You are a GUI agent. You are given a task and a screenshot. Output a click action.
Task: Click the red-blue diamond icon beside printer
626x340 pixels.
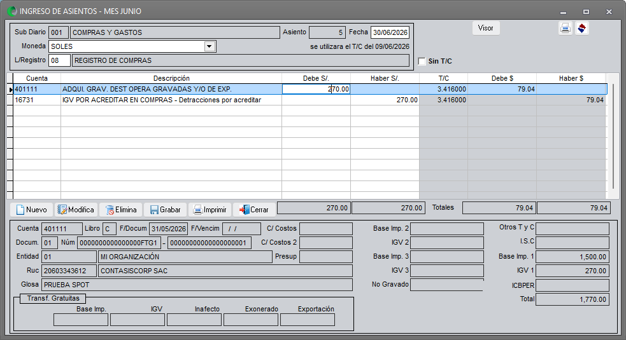[x=582, y=28]
